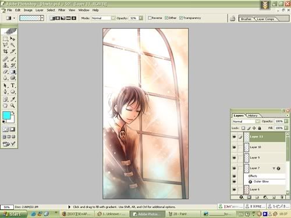Select the Eyedropper tool
Viewport: 291px width, 218px height.
pyautogui.click(x=13, y=99)
